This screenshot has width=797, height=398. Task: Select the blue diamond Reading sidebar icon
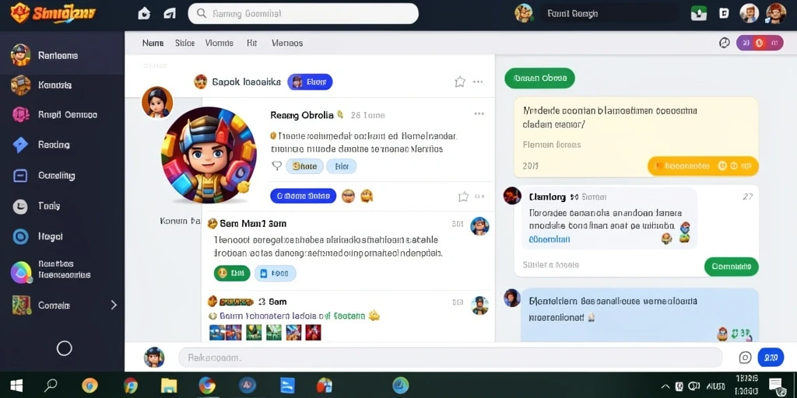[x=20, y=145]
